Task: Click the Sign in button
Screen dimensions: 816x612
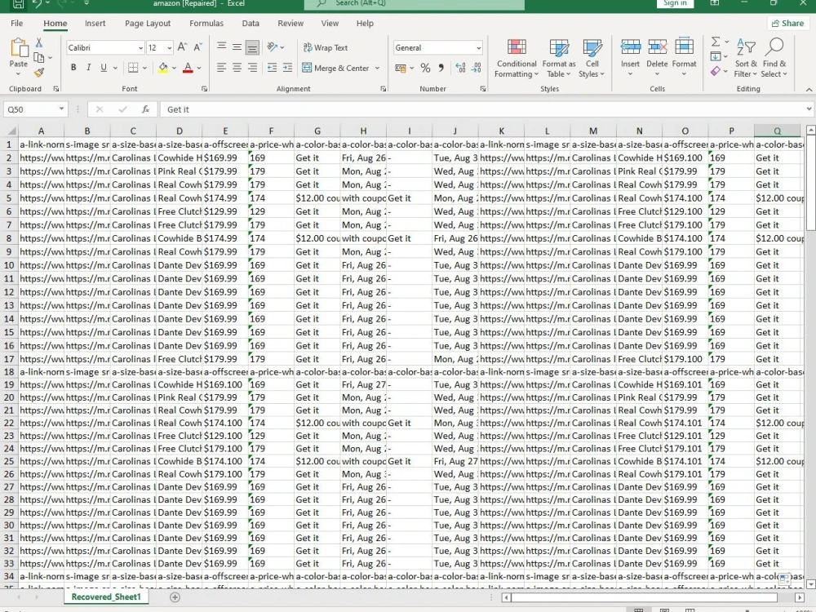Action: coord(675,3)
